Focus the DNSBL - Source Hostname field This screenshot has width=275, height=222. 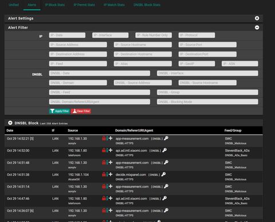[x=207, y=83]
